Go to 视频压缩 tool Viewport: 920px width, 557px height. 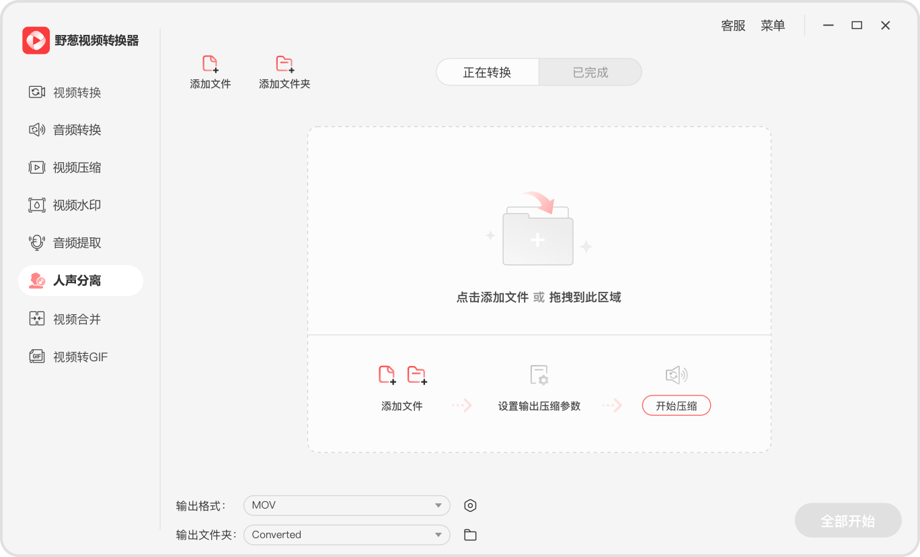coord(77,168)
